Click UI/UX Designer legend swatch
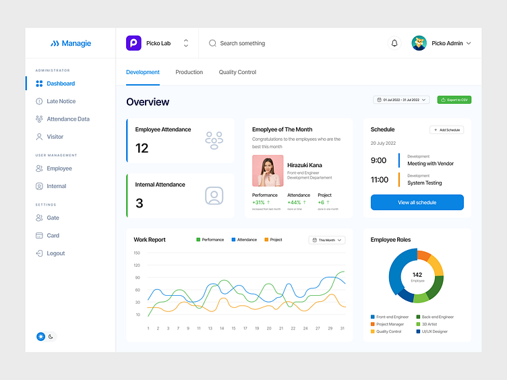 point(418,331)
